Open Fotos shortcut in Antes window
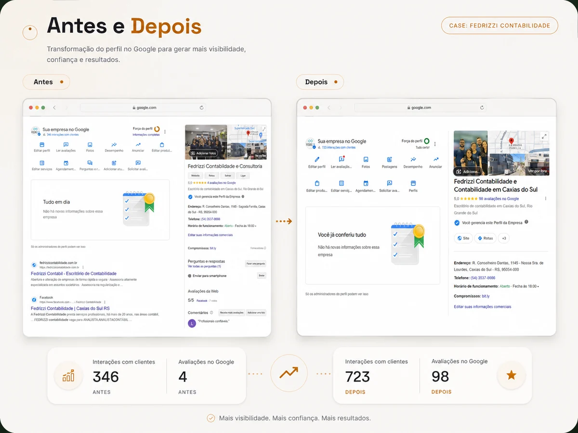578x433 pixels. pos(90,144)
